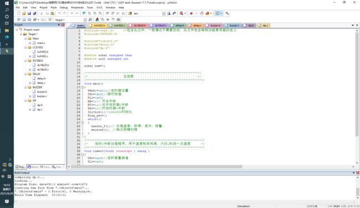Click the editor horizontal scrollbar
This screenshot has width=360, height=208.
(156, 166)
